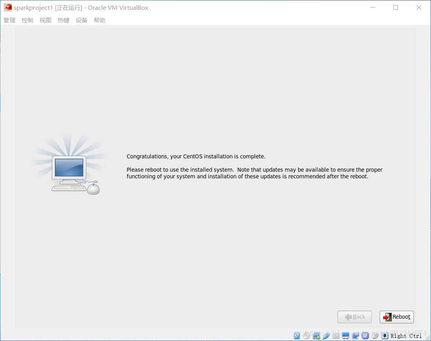Click the Back button
The image size is (431, 341).
point(355,317)
